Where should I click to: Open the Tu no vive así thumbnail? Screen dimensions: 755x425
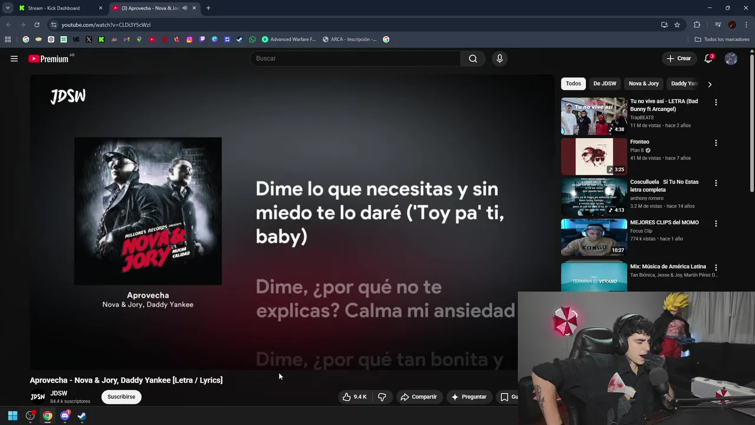pos(594,116)
